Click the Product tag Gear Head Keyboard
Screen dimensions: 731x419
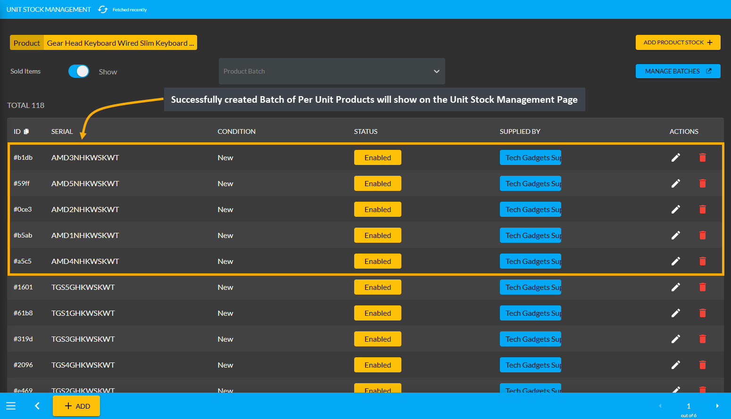click(x=103, y=43)
